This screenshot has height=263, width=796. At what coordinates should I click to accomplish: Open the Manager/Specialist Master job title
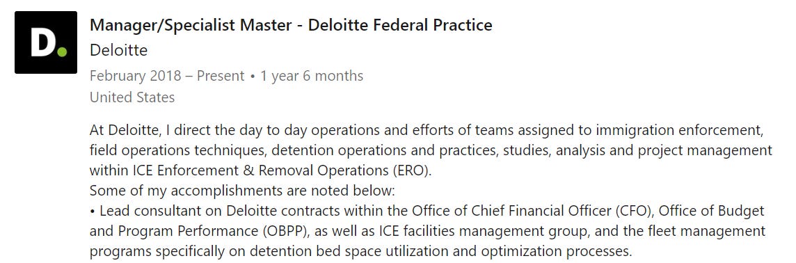point(291,25)
